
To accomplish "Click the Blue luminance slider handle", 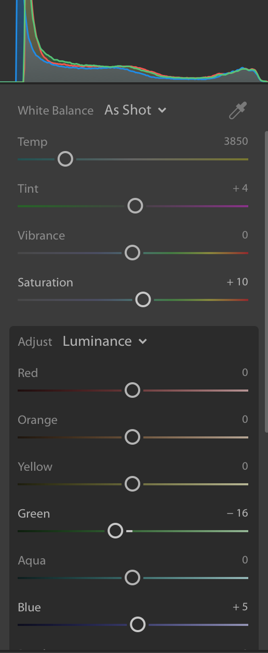I will point(138,624).
